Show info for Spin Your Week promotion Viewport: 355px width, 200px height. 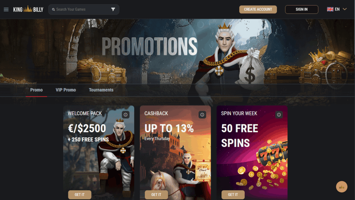(279, 115)
